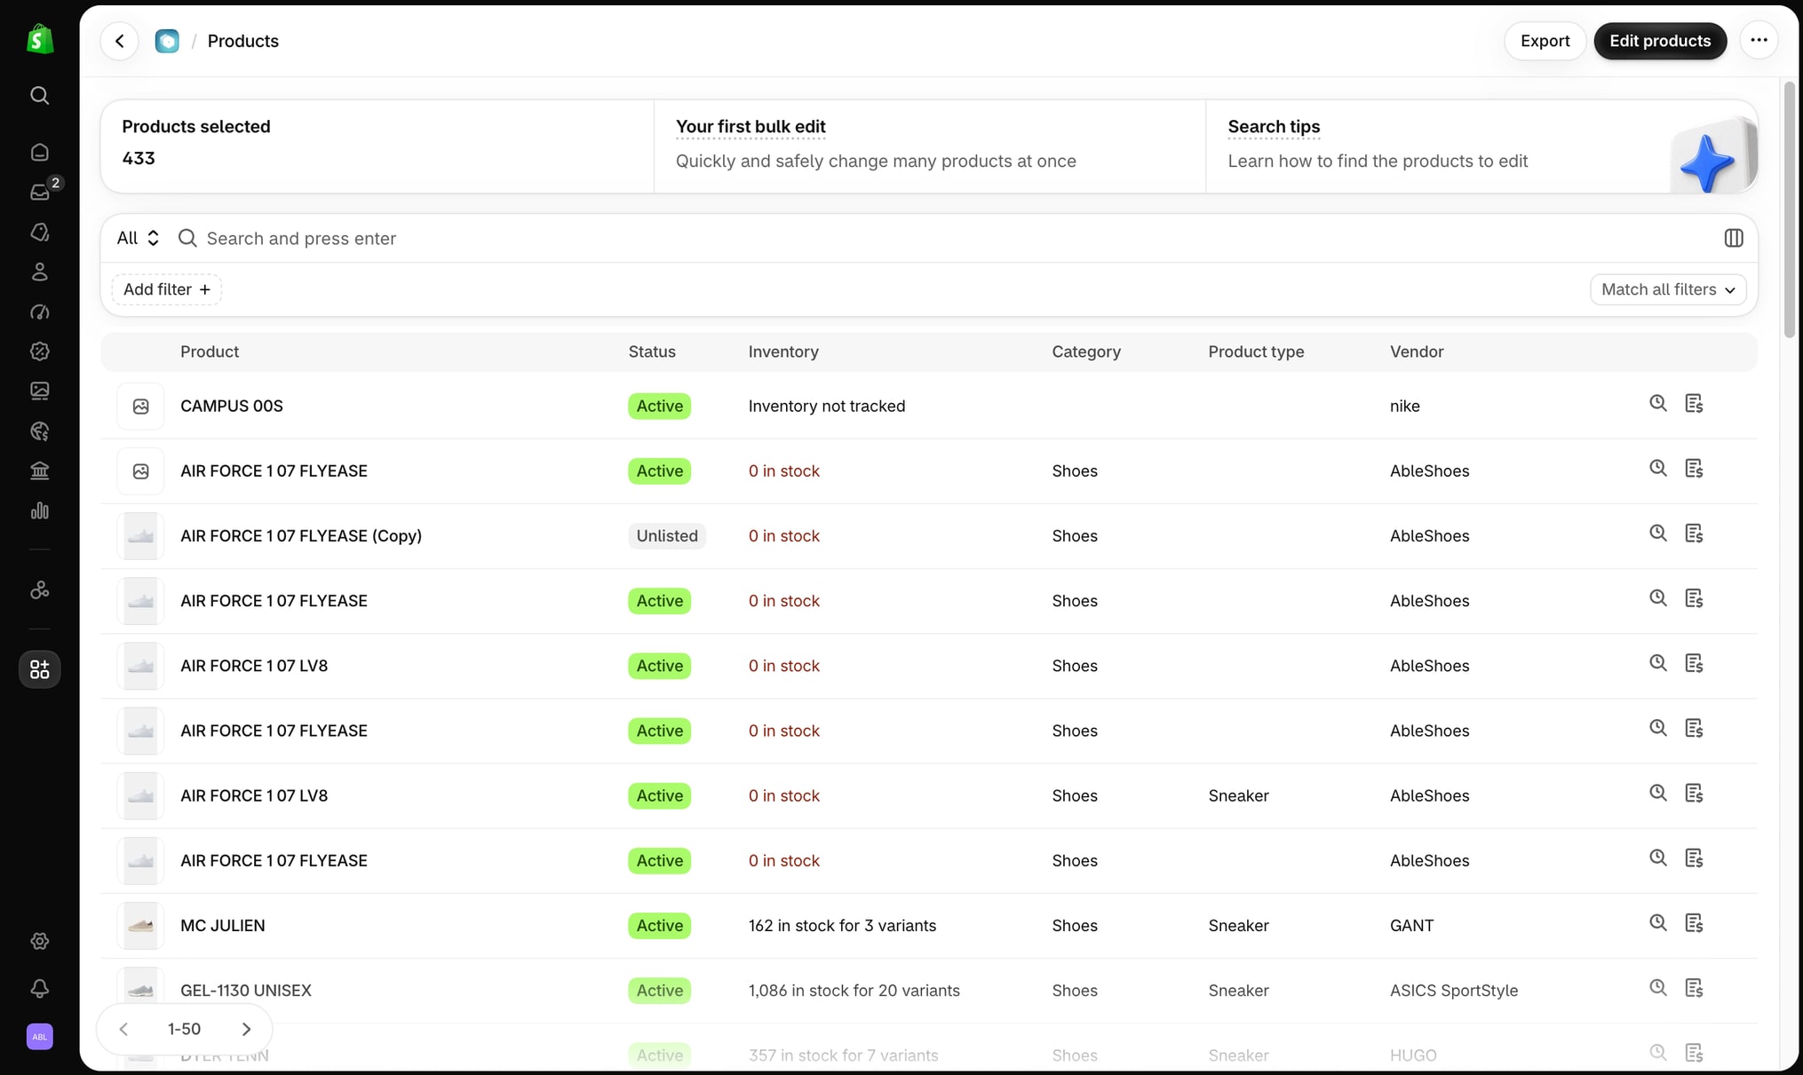Open edit sheet icon for MC JULIEN row

pos(1694,923)
